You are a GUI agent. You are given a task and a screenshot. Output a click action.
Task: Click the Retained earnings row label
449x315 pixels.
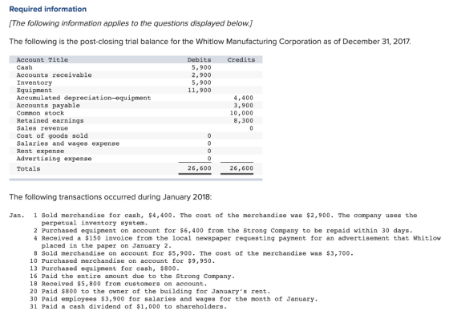click(50, 121)
